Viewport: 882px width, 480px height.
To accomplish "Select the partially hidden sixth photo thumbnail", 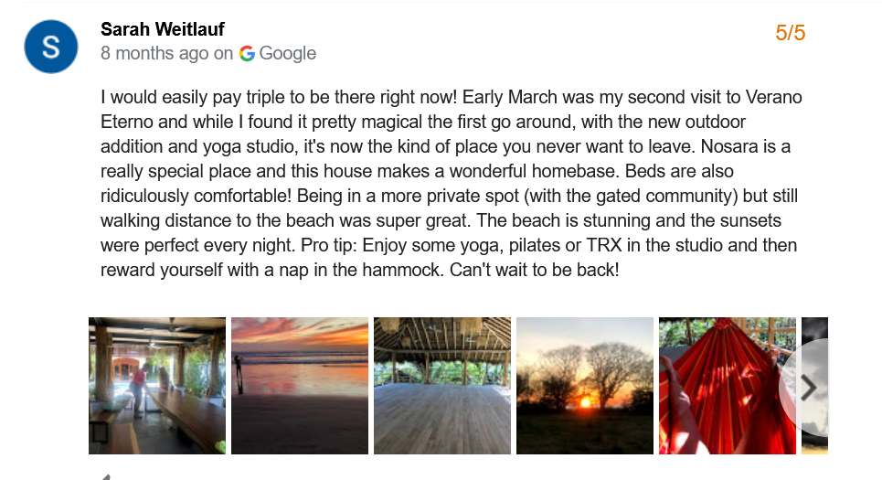I will coord(814,386).
